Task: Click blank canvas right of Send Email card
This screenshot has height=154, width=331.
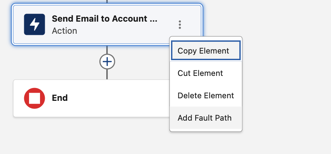Action: [x=264, y=22]
